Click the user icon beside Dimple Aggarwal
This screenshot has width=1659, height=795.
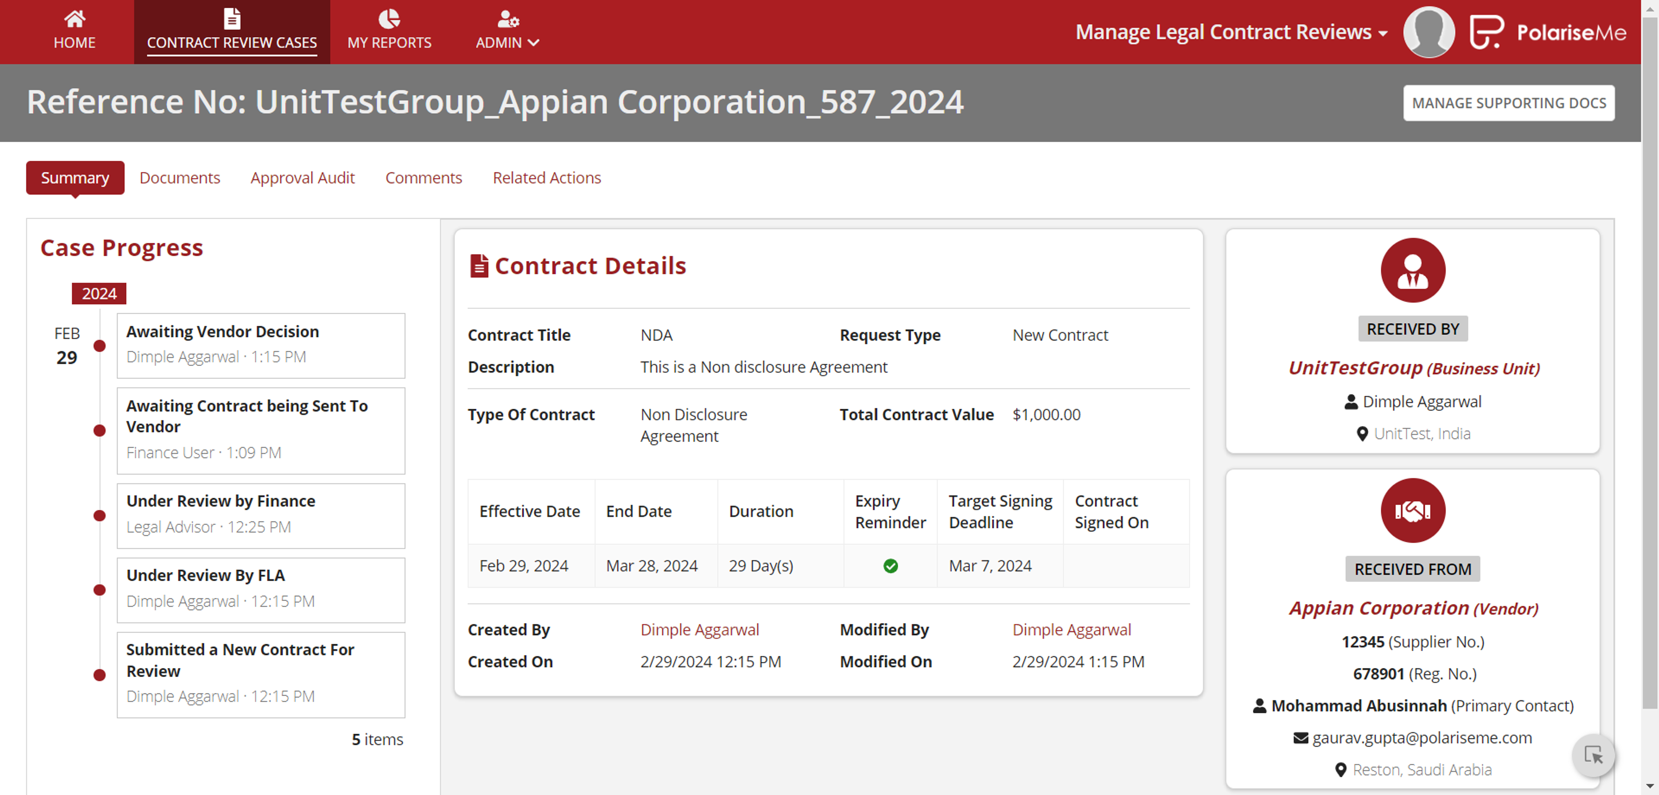coord(1351,401)
